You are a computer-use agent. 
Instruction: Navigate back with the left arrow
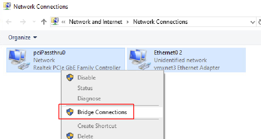(8, 22)
